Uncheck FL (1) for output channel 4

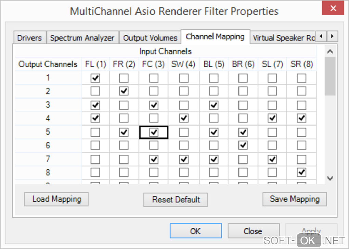(95, 118)
